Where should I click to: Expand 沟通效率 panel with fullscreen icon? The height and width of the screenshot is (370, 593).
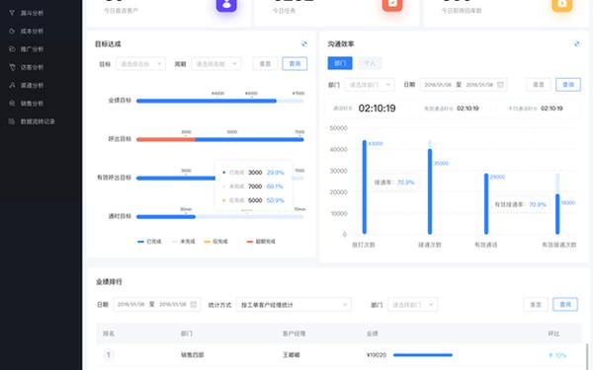(x=577, y=43)
